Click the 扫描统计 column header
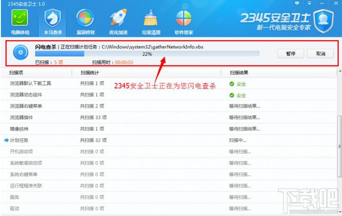Image resolution: width=342 pixels, height=216 pixels. click(90, 72)
